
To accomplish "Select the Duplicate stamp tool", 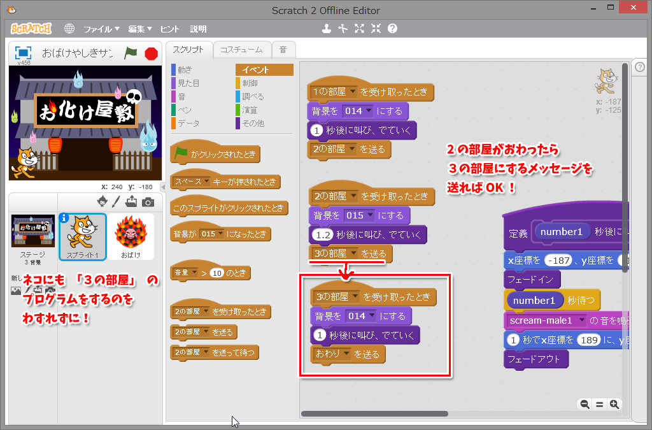I will (x=327, y=28).
